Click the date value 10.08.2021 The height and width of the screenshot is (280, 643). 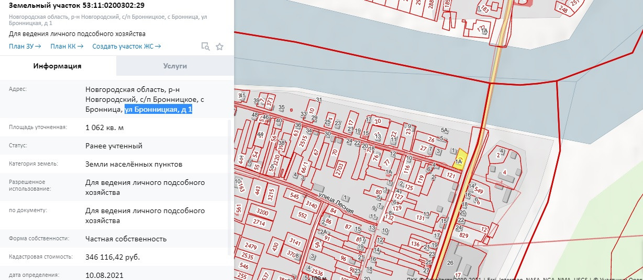point(104,275)
